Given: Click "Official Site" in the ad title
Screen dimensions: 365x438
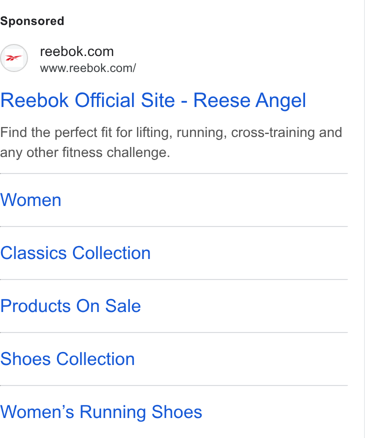Looking at the screenshot, I should pyautogui.click(x=125, y=100).
